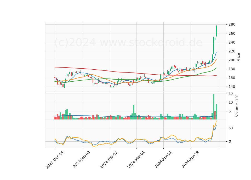Click the 0 oscillator axis value

click(x=230, y=141)
